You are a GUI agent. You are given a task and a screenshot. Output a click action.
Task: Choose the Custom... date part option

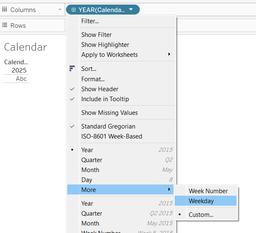tap(201, 215)
